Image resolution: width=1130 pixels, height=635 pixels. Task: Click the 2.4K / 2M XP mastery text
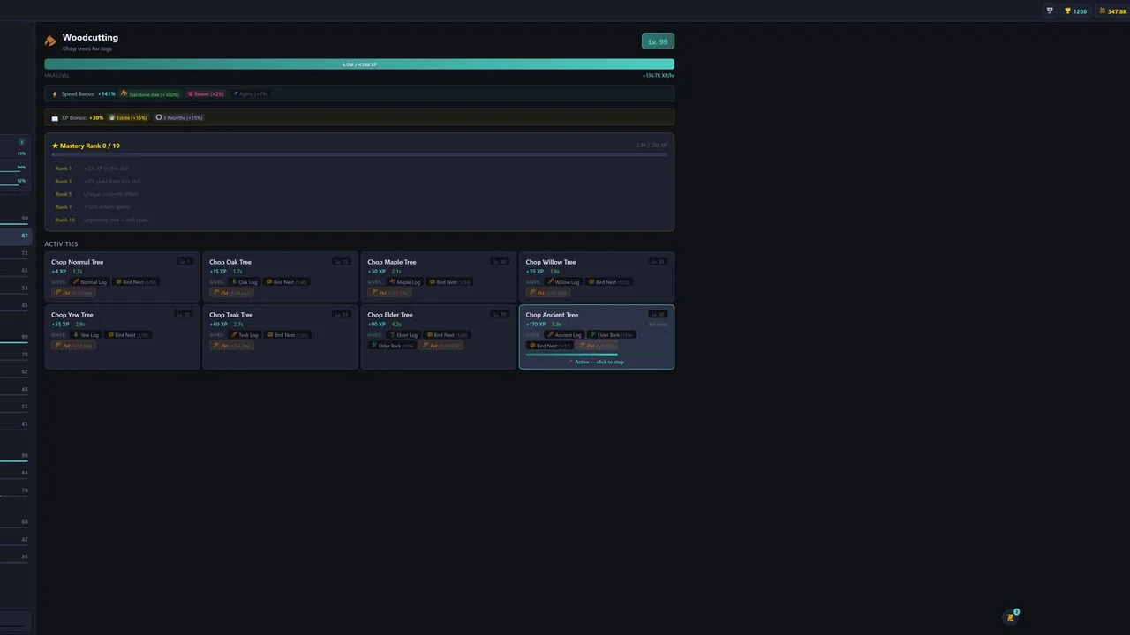(652, 146)
